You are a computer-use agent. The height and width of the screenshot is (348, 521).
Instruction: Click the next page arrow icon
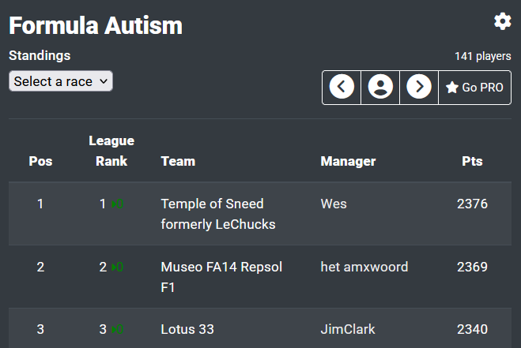pos(419,87)
